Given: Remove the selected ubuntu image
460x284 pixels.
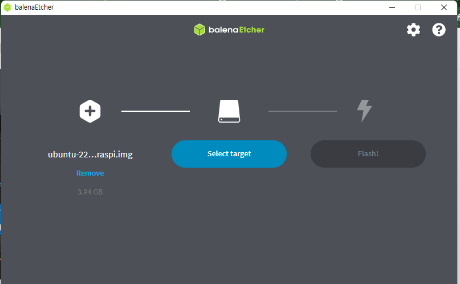Looking at the screenshot, I should (90, 173).
